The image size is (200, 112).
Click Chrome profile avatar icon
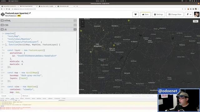[x=196, y=9]
